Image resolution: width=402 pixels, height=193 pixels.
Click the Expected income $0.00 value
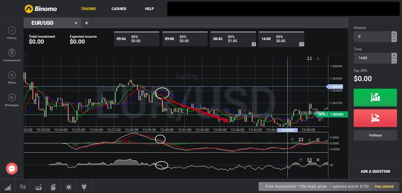pos(77,42)
